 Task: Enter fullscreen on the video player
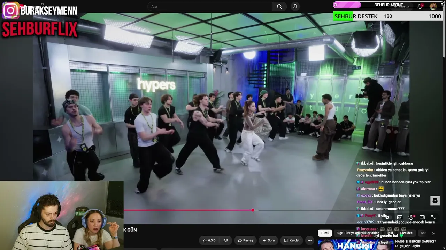click(x=433, y=217)
